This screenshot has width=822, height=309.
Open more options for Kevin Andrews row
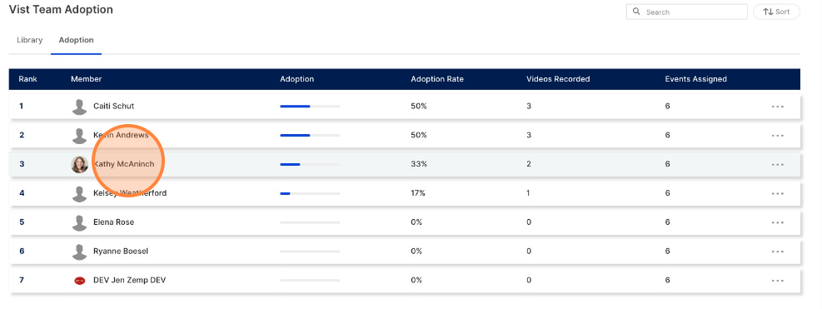pos(777,136)
